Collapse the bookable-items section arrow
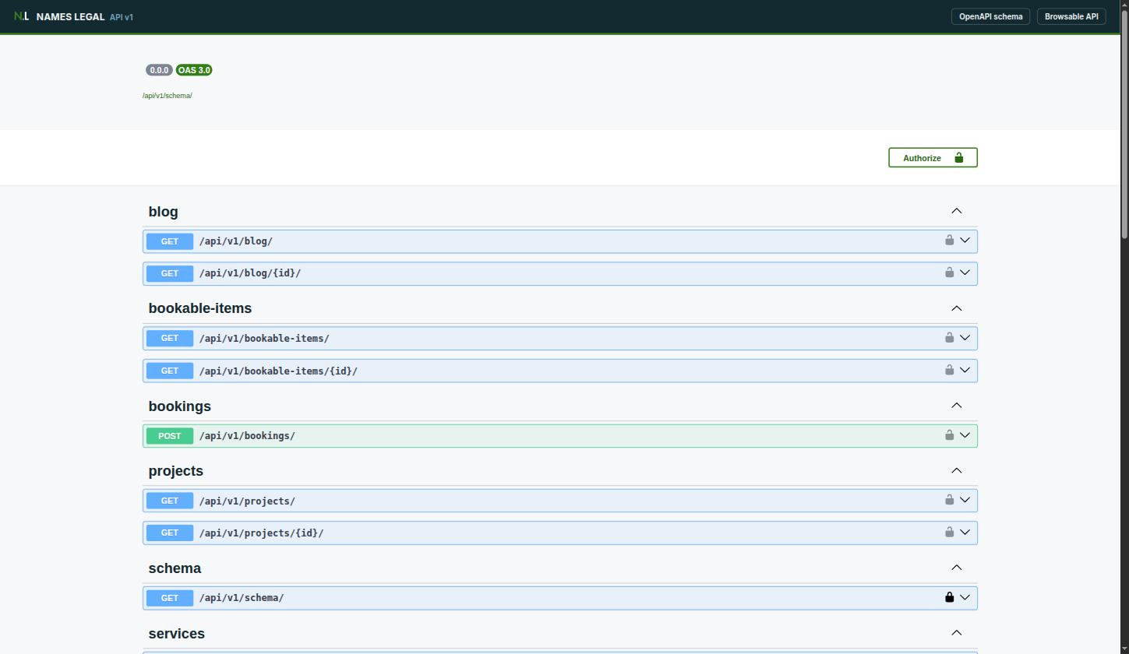 coord(957,308)
